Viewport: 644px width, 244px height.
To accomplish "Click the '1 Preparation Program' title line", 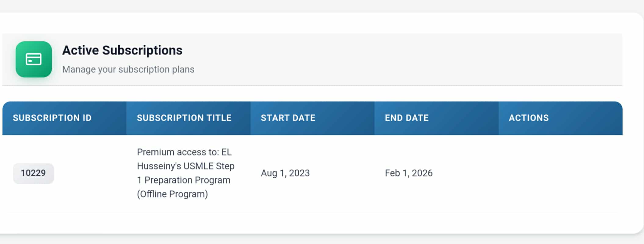I will [x=184, y=180].
